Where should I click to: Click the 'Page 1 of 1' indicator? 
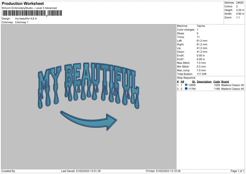(237, 171)
